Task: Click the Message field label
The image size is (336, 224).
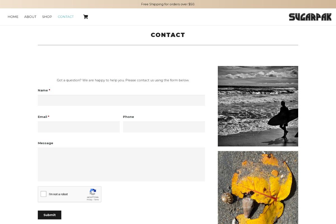Action: (45, 143)
